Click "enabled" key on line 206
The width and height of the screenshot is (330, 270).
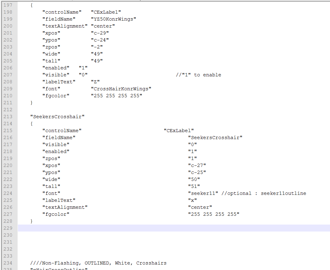[56, 68]
